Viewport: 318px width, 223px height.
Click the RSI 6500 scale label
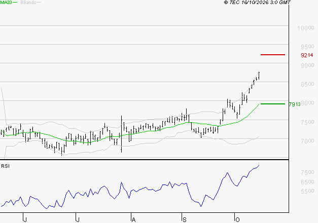click(307, 182)
